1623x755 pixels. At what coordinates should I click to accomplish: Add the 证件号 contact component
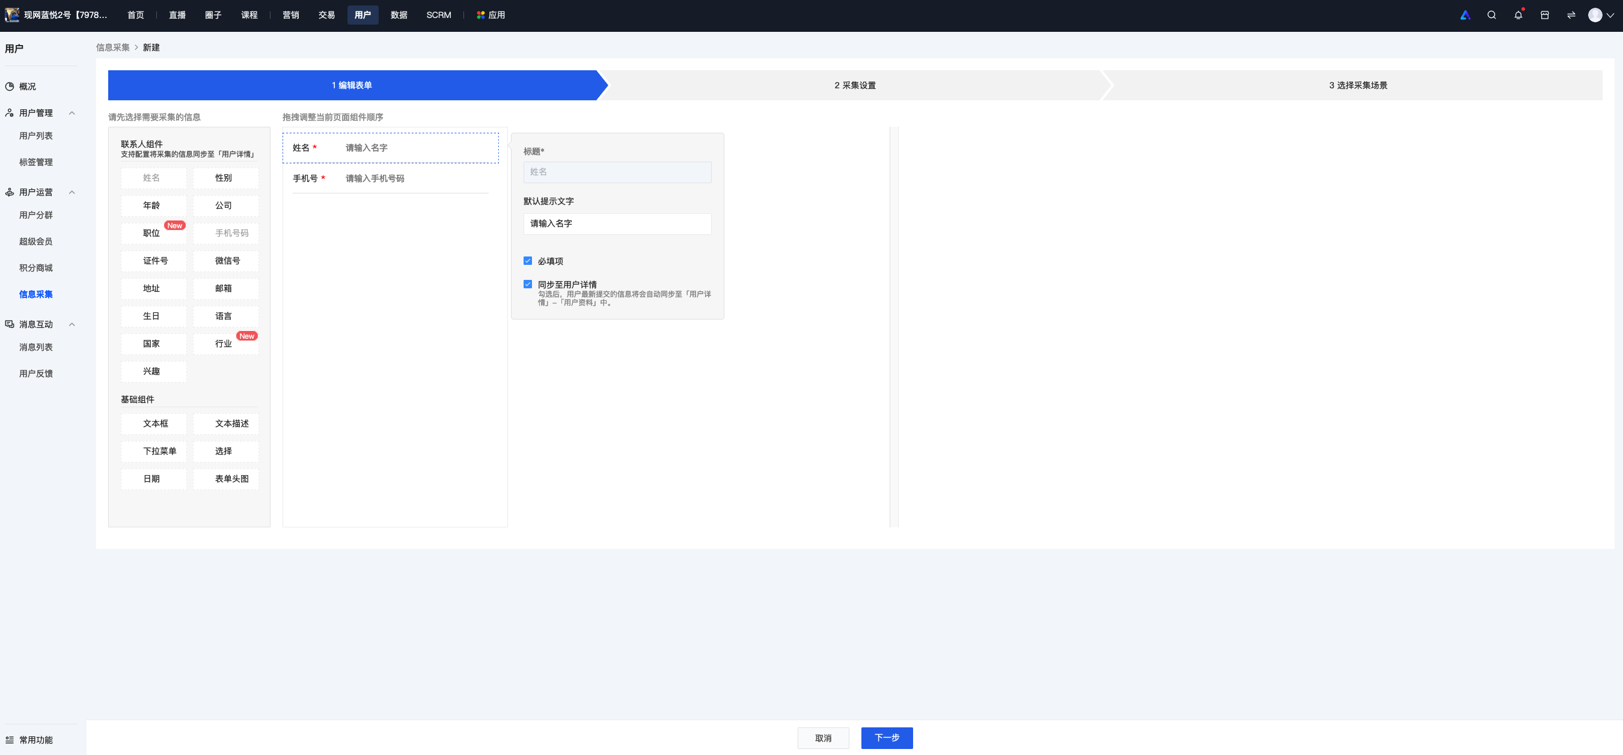154,261
